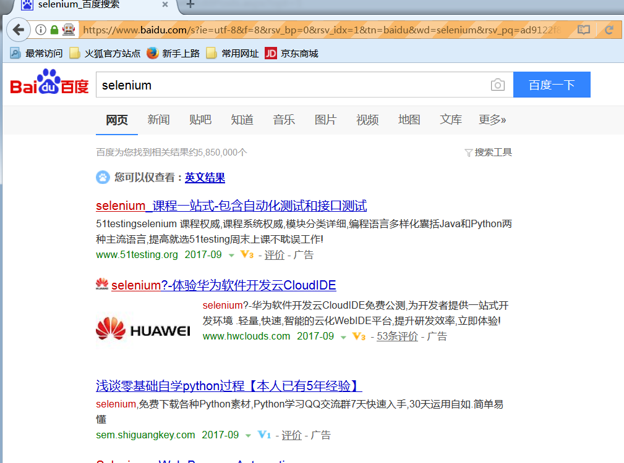Click the HUAWEI logo thumbnail
Viewport: 624px width, 463px height.
coord(143,329)
